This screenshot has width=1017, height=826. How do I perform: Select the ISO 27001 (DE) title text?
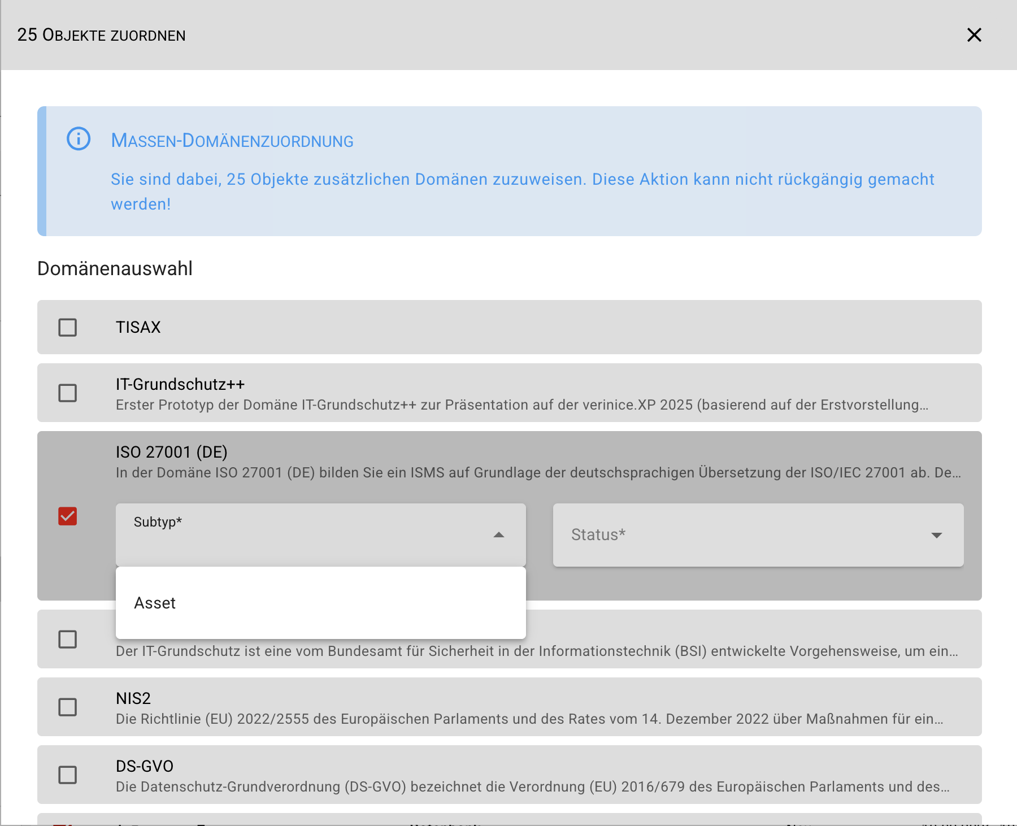click(x=171, y=452)
